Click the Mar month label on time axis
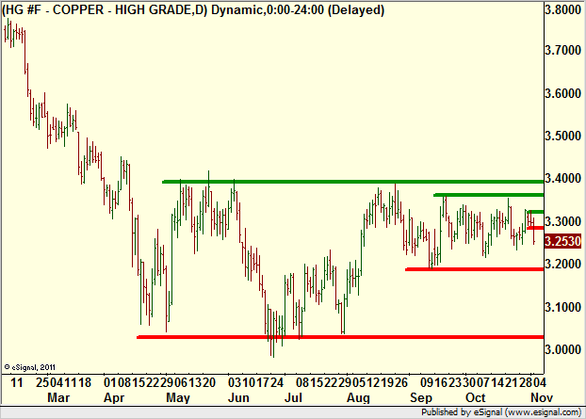 (58, 397)
